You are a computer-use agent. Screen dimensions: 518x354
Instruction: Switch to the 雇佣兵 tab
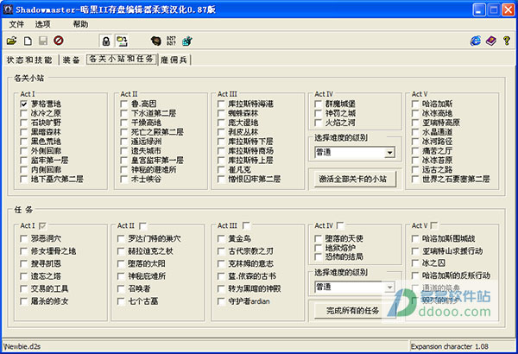click(174, 60)
